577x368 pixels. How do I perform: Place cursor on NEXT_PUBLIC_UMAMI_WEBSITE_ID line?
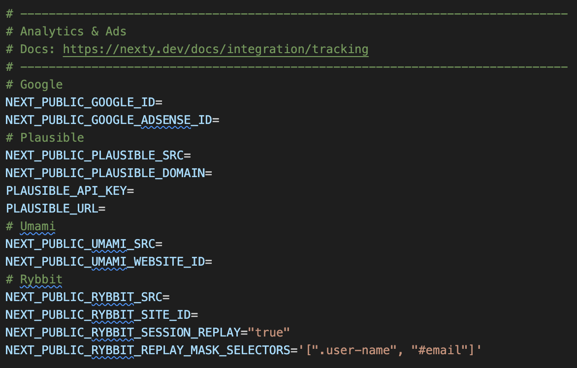click(105, 262)
